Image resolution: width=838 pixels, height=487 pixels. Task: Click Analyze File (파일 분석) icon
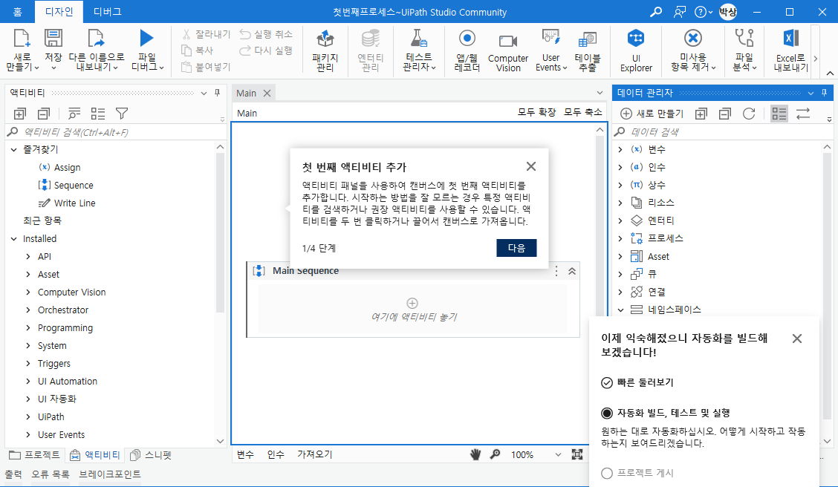744,39
